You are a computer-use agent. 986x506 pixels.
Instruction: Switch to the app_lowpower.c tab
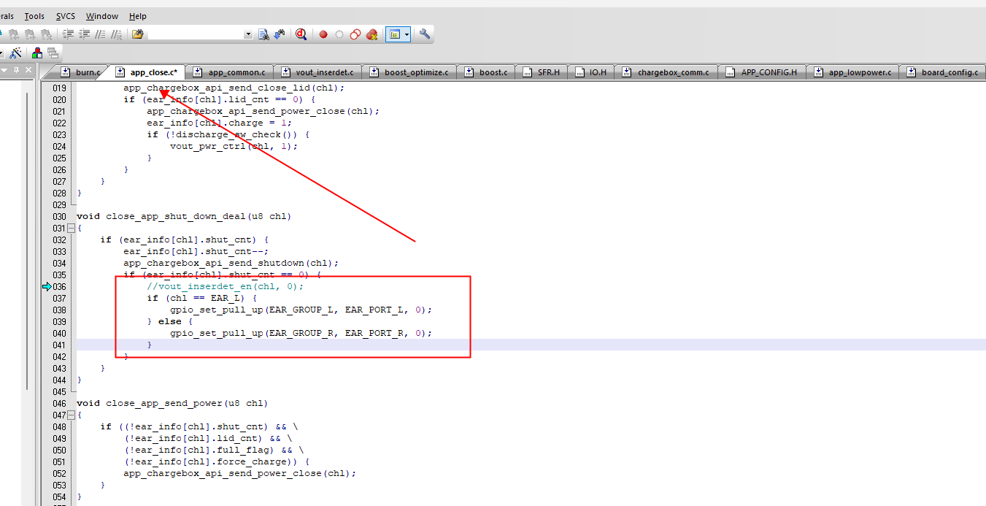coord(852,72)
